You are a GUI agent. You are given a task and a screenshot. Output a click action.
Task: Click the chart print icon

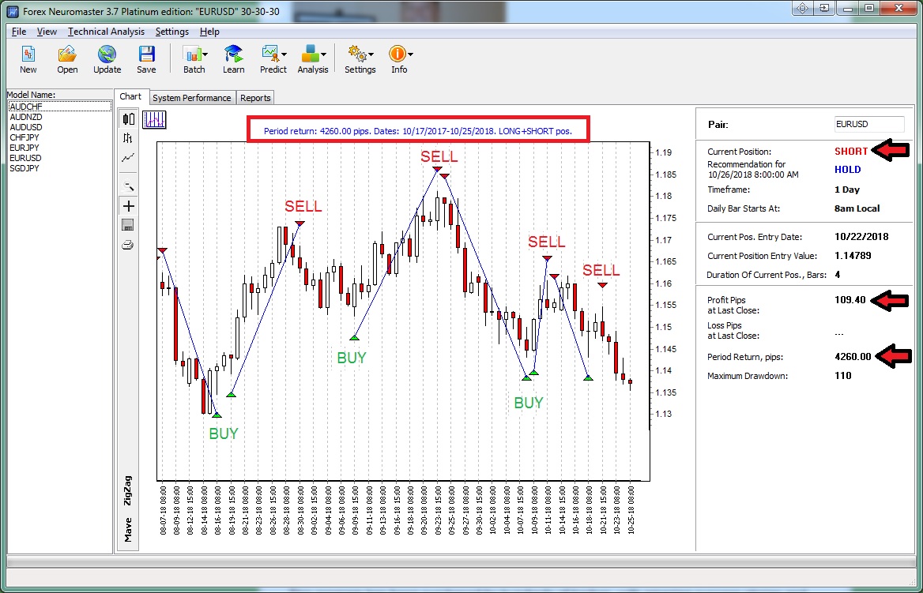[x=128, y=245]
